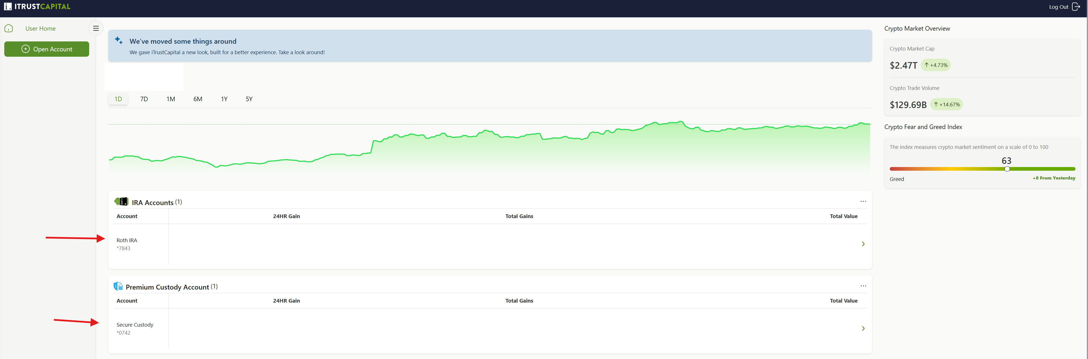1088x359 pixels.
Task: Click the portfolio performance line chart
Action: (x=490, y=145)
